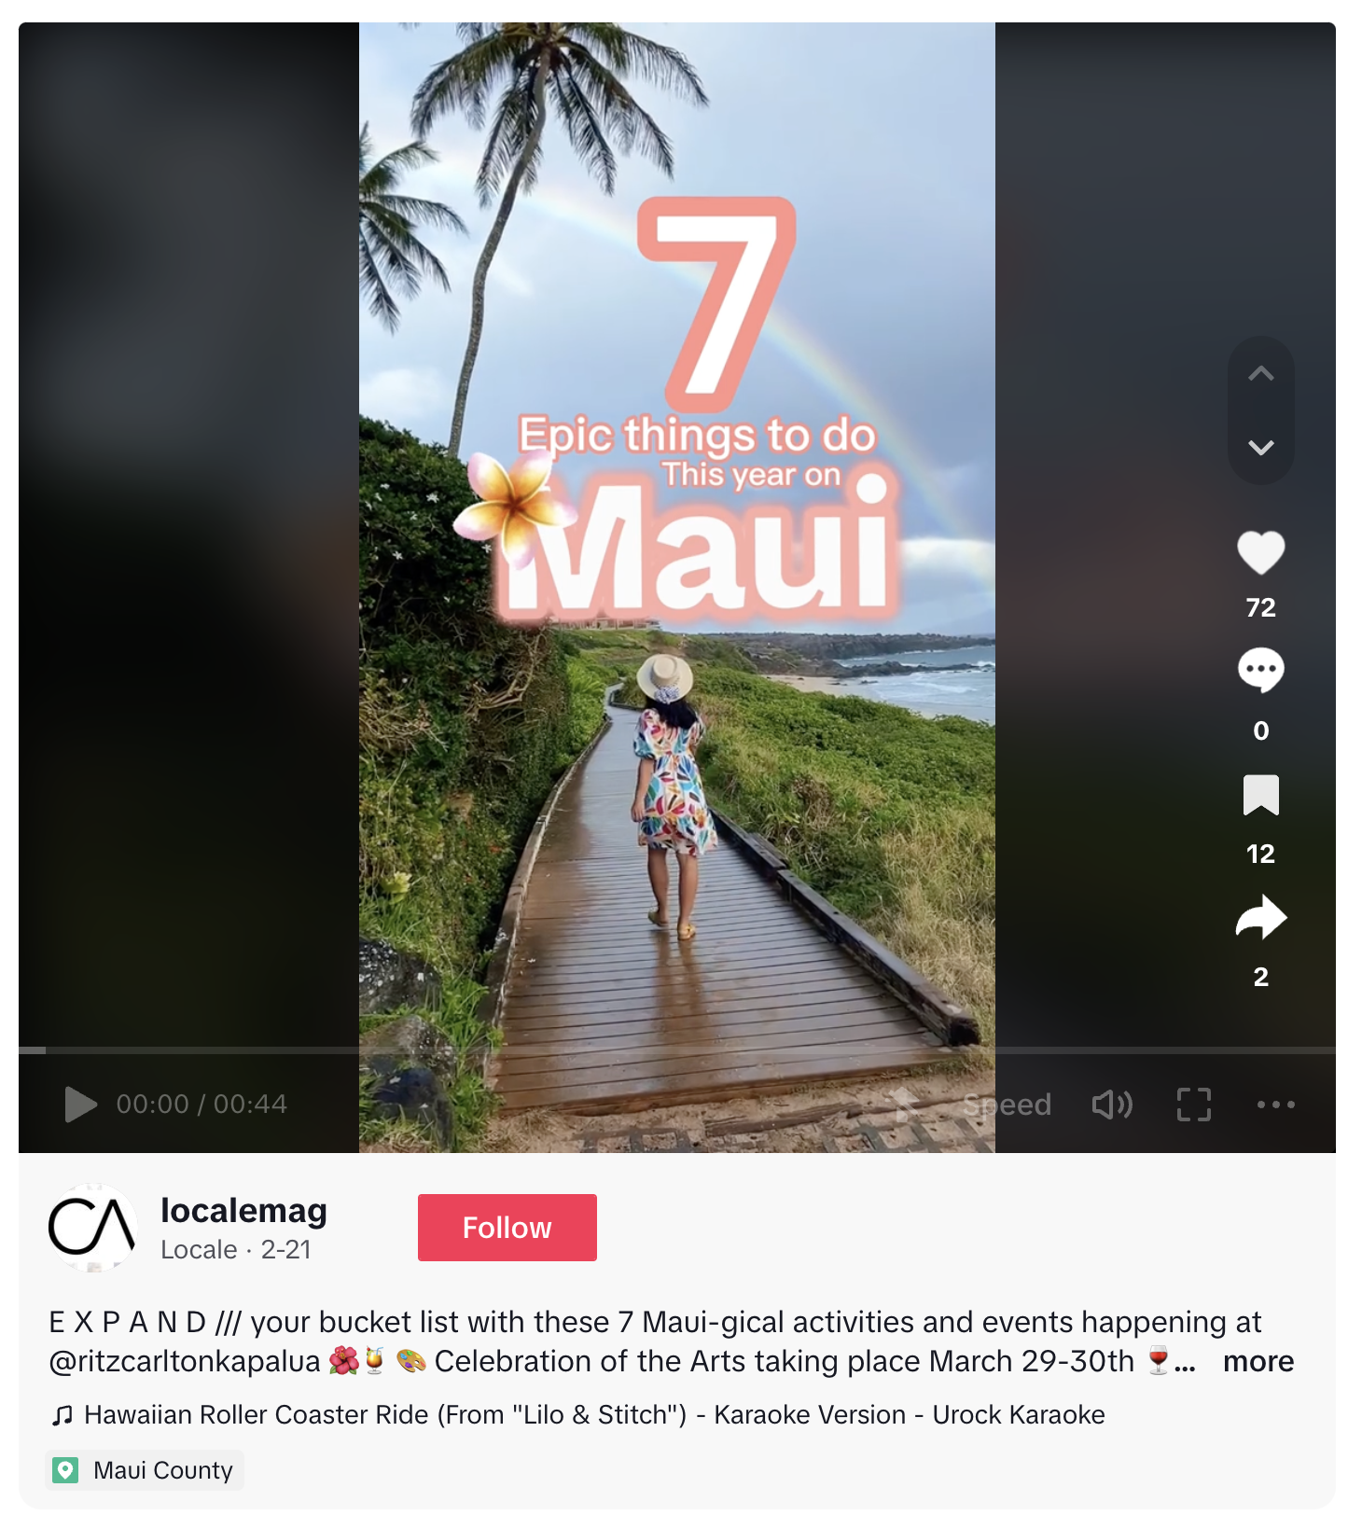Go to the next video with the down chevron
Image resolution: width=1362 pixels, height=1515 pixels.
pos(1260,448)
